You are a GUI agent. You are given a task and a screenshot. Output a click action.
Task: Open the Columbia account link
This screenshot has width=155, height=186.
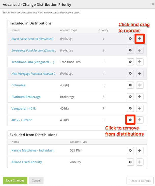(x=18, y=85)
